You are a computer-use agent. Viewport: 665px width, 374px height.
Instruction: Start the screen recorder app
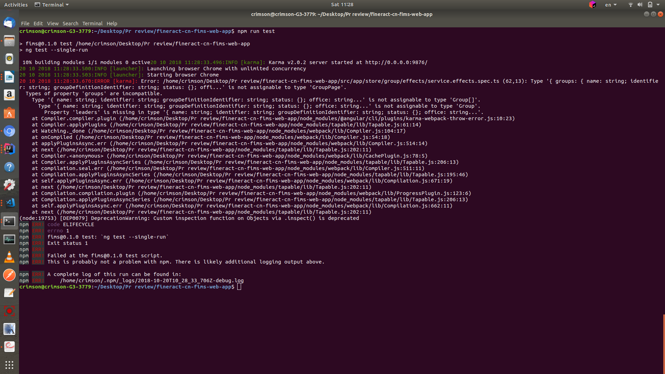click(9, 311)
